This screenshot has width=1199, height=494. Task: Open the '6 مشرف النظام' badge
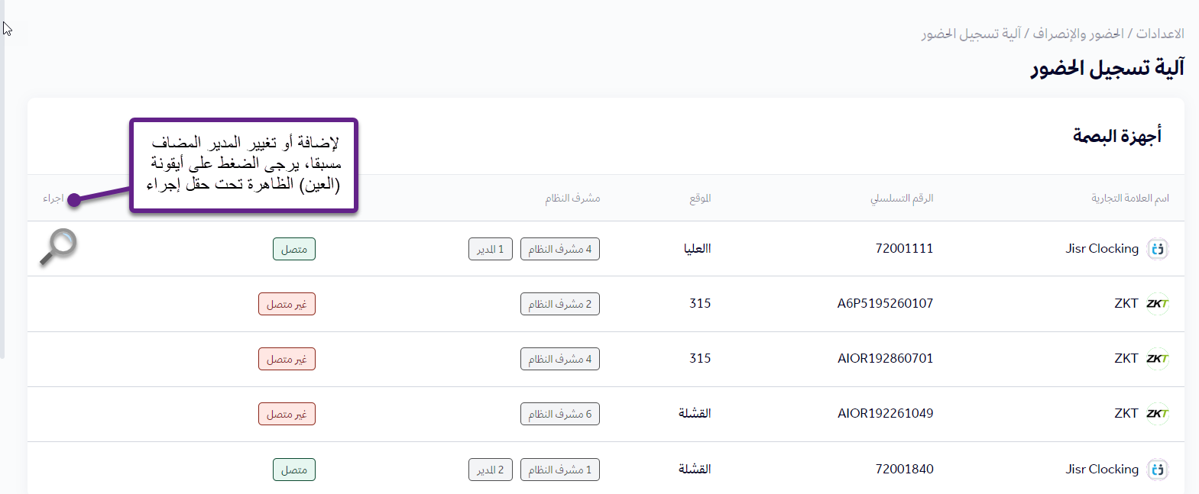[x=560, y=414]
